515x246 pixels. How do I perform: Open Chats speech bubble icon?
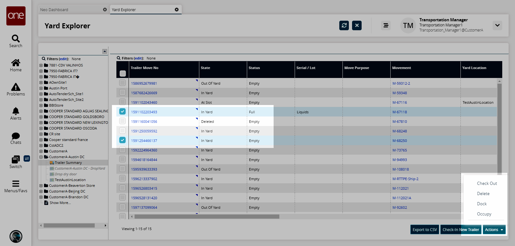coord(16,136)
